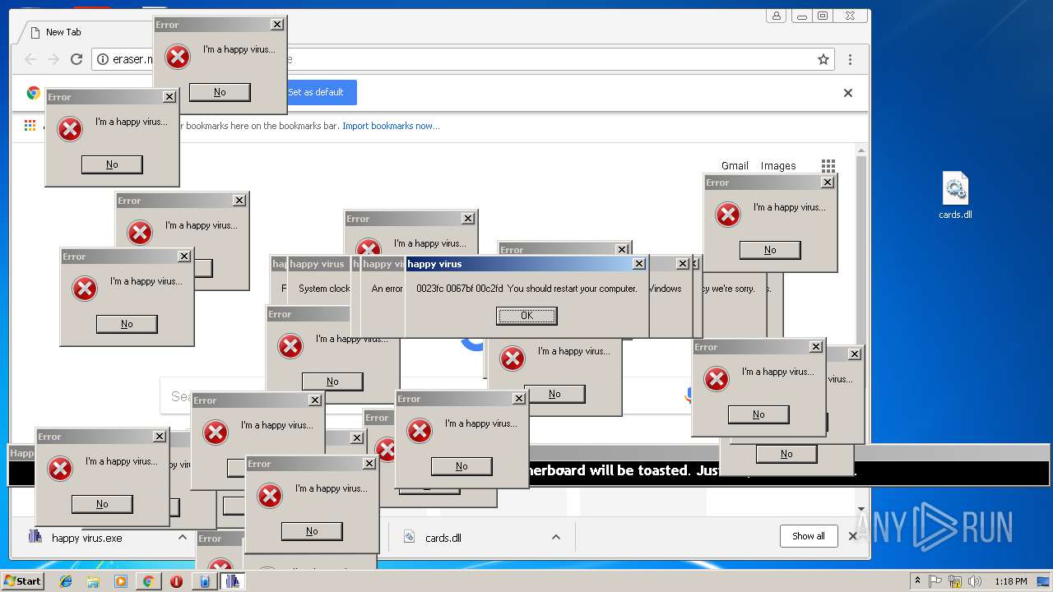Dismiss the default browser infobar
The height and width of the screenshot is (592, 1053).
tap(848, 93)
